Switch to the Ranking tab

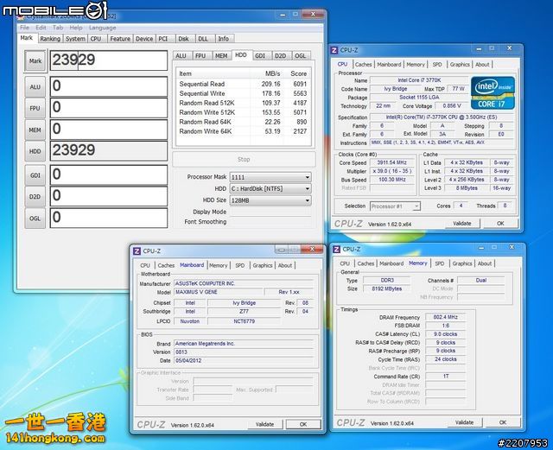pos(50,39)
